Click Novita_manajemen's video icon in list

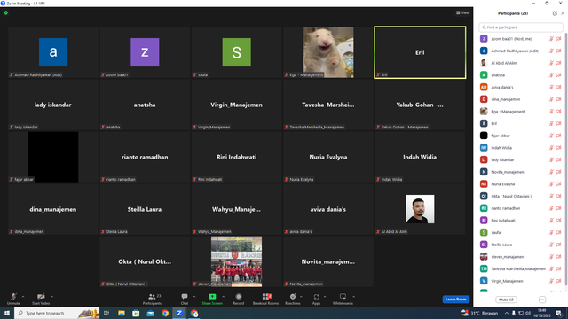pyautogui.click(x=558, y=172)
